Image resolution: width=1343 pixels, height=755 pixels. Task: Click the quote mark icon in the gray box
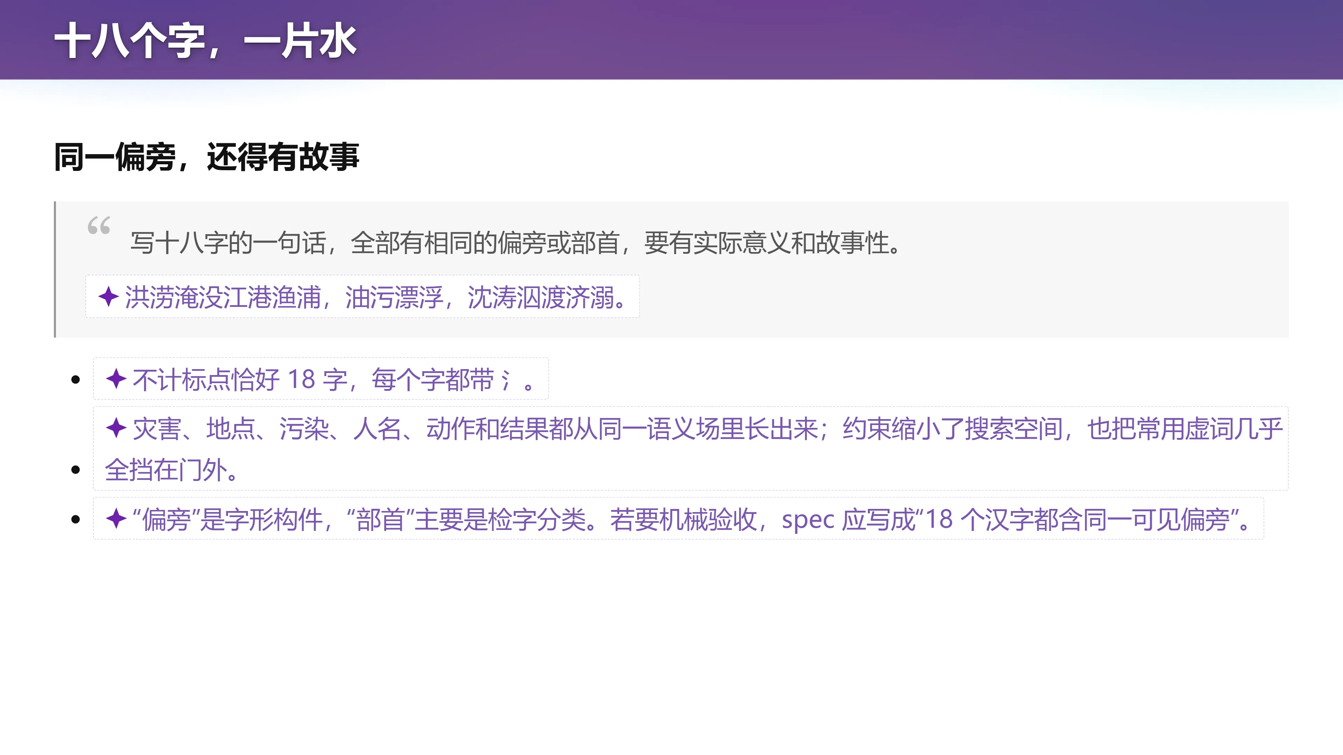(99, 225)
